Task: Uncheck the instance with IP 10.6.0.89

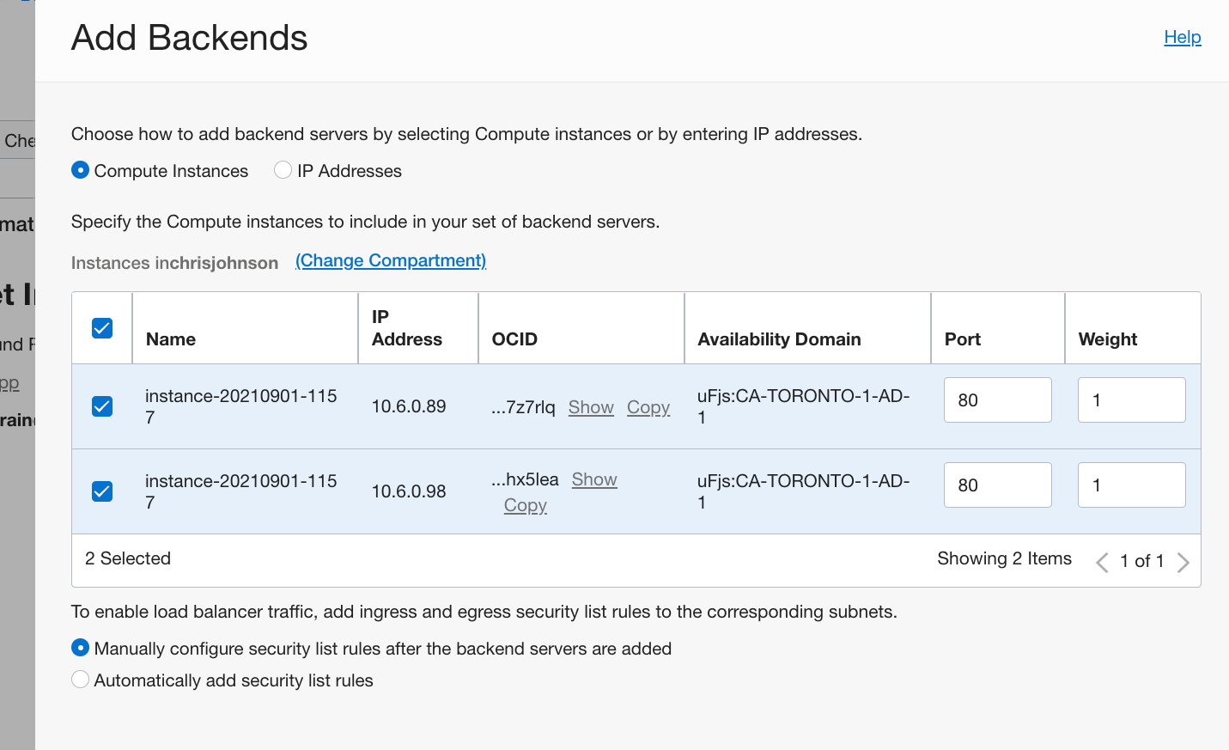Action: pyautogui.click(x=102, y=406)
